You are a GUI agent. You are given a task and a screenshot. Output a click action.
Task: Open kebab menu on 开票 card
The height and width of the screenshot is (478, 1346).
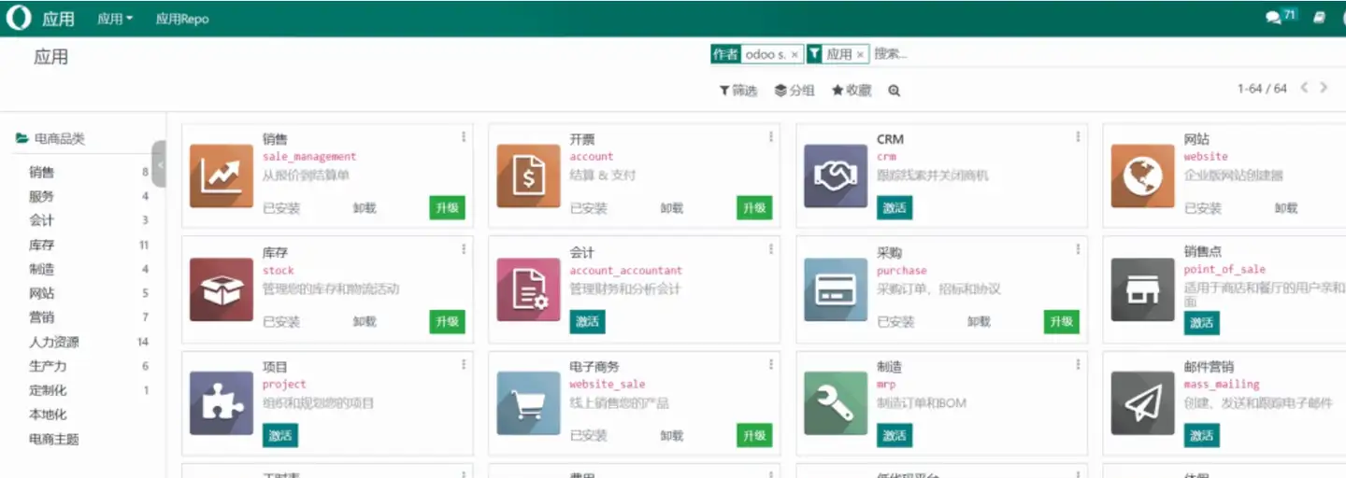coord(771,137)
